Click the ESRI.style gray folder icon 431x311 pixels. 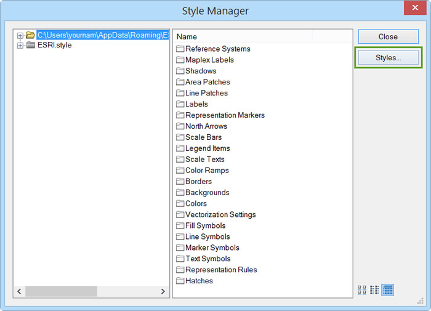31,45
